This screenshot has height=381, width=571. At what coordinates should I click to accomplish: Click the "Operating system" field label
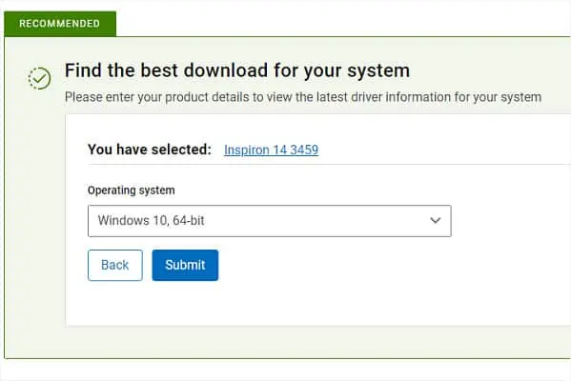pos(132,190)
